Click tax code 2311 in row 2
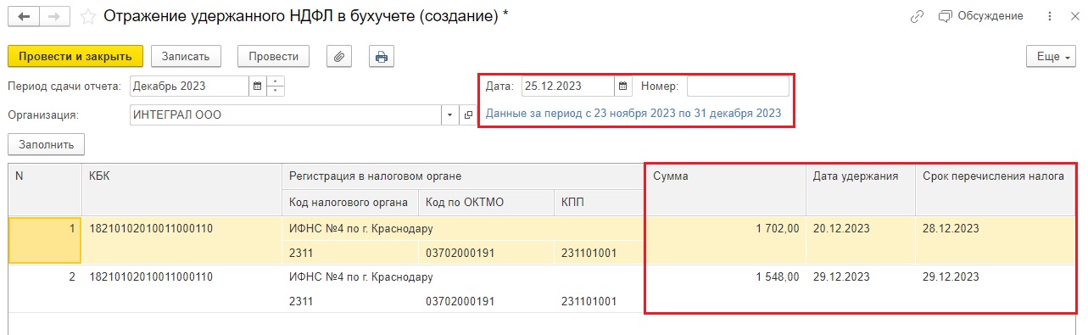The image size is (1088, 335). coord(350,301)
